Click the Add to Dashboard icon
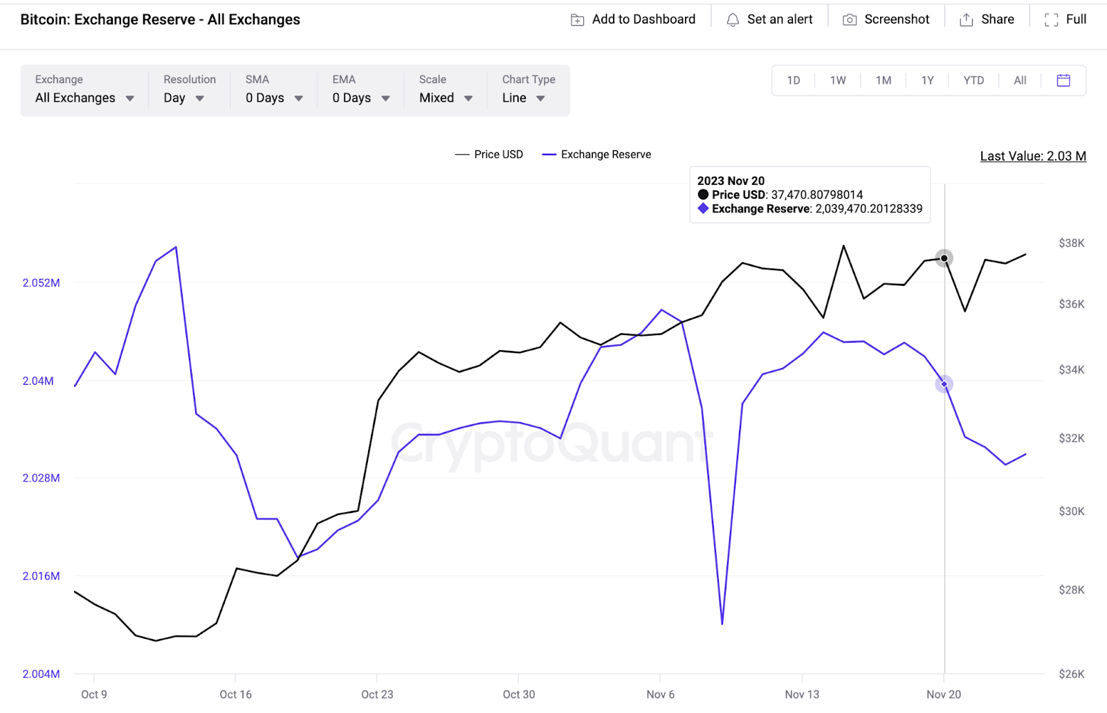Image resolution: width=1107 pixels, height=713 pixels. point(577,20)
